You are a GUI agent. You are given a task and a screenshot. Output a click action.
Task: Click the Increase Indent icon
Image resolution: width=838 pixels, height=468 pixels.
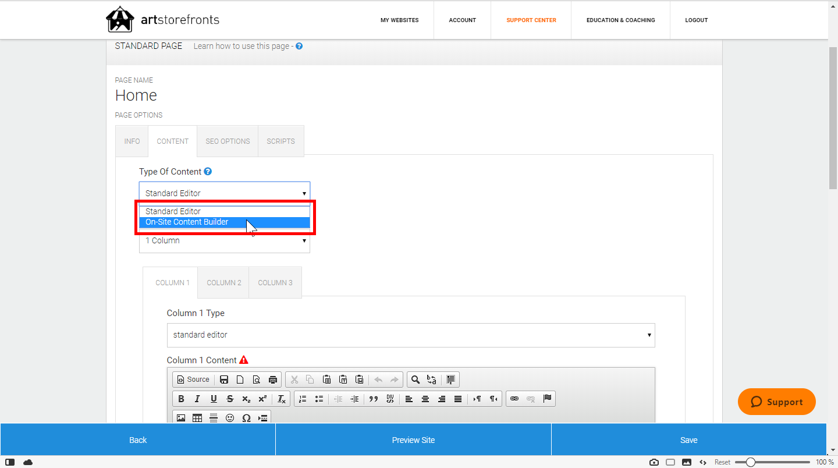click(x=354, y=399)
